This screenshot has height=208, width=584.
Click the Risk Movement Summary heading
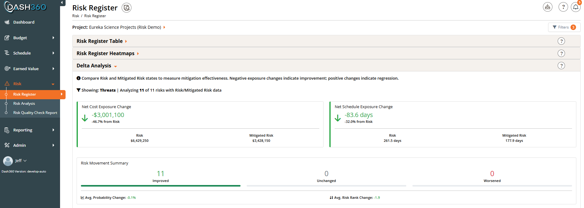104,163
